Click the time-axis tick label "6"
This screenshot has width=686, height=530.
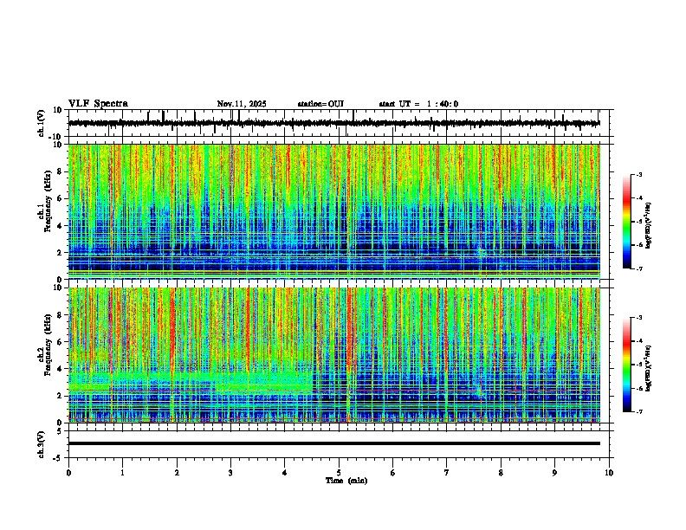coord(393,473)
